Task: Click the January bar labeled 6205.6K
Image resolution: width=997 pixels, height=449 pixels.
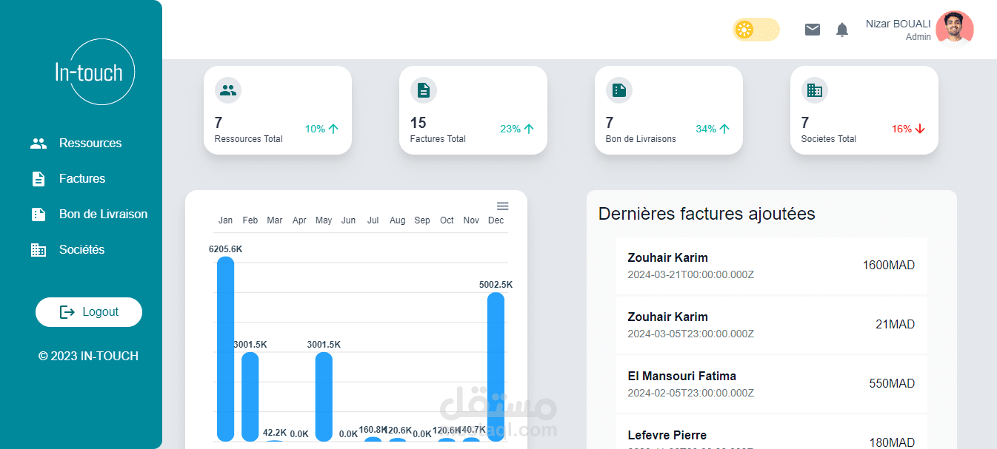Action: [x=225, y=349]
